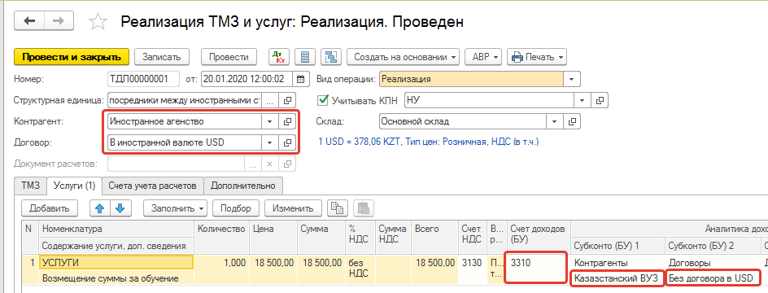Image resolution: width=768 pixels, height=293 pixels.
Task: Select the Казахстанский ВУЗ subconto cell
Action: pos(617,278)
